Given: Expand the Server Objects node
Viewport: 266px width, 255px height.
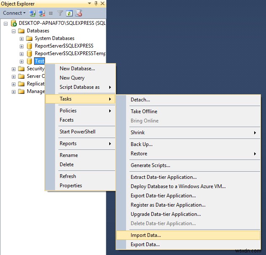Looking at the screenshot, I should tap(14, 77).
